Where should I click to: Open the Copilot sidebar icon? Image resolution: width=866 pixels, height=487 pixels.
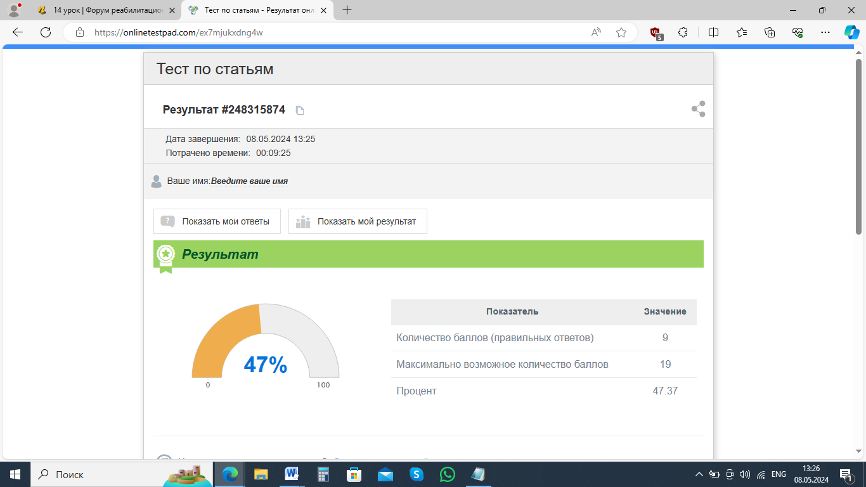[851, 32]
